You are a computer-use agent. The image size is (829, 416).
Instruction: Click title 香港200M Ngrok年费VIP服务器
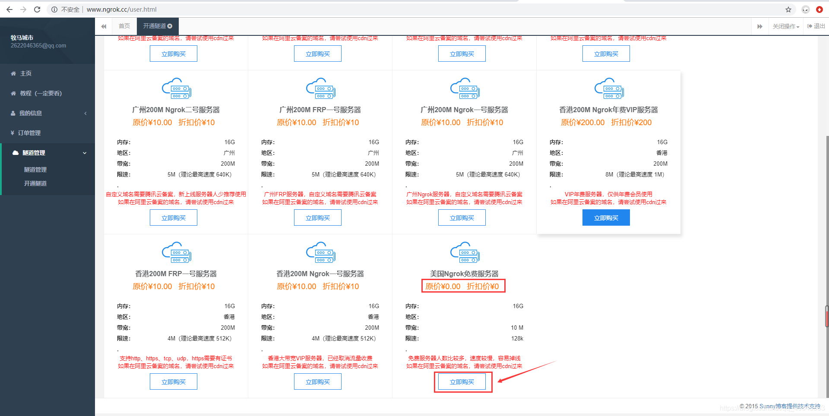tap(609, 110)
